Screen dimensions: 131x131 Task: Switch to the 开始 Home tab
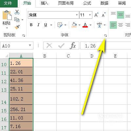pos(27,3)
